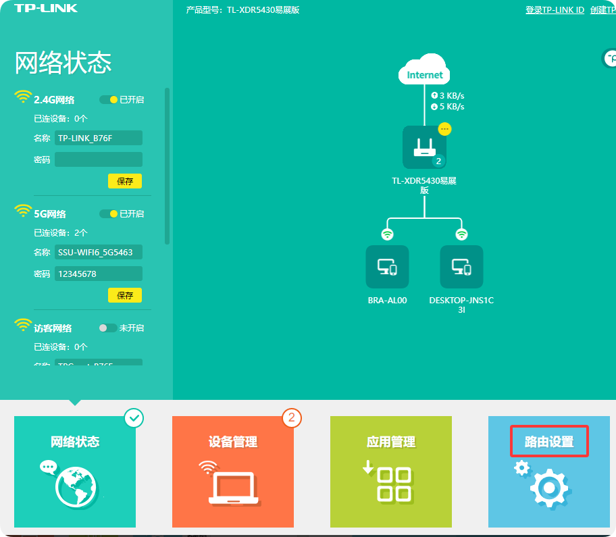Click the 5G network password field
Viewport: 616px width, 537px height.
tap(99, 274)
